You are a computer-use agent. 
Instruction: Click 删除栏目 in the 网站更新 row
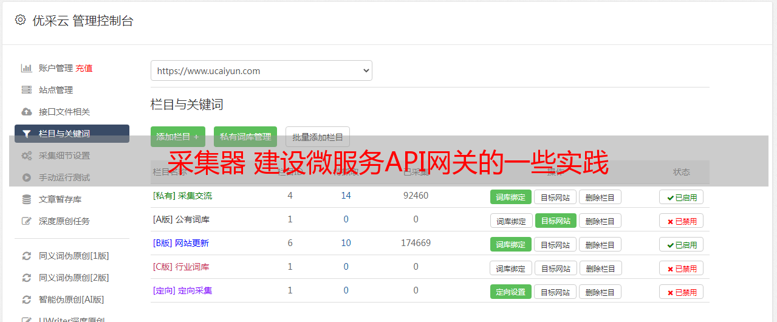click(x=600, y=244)
